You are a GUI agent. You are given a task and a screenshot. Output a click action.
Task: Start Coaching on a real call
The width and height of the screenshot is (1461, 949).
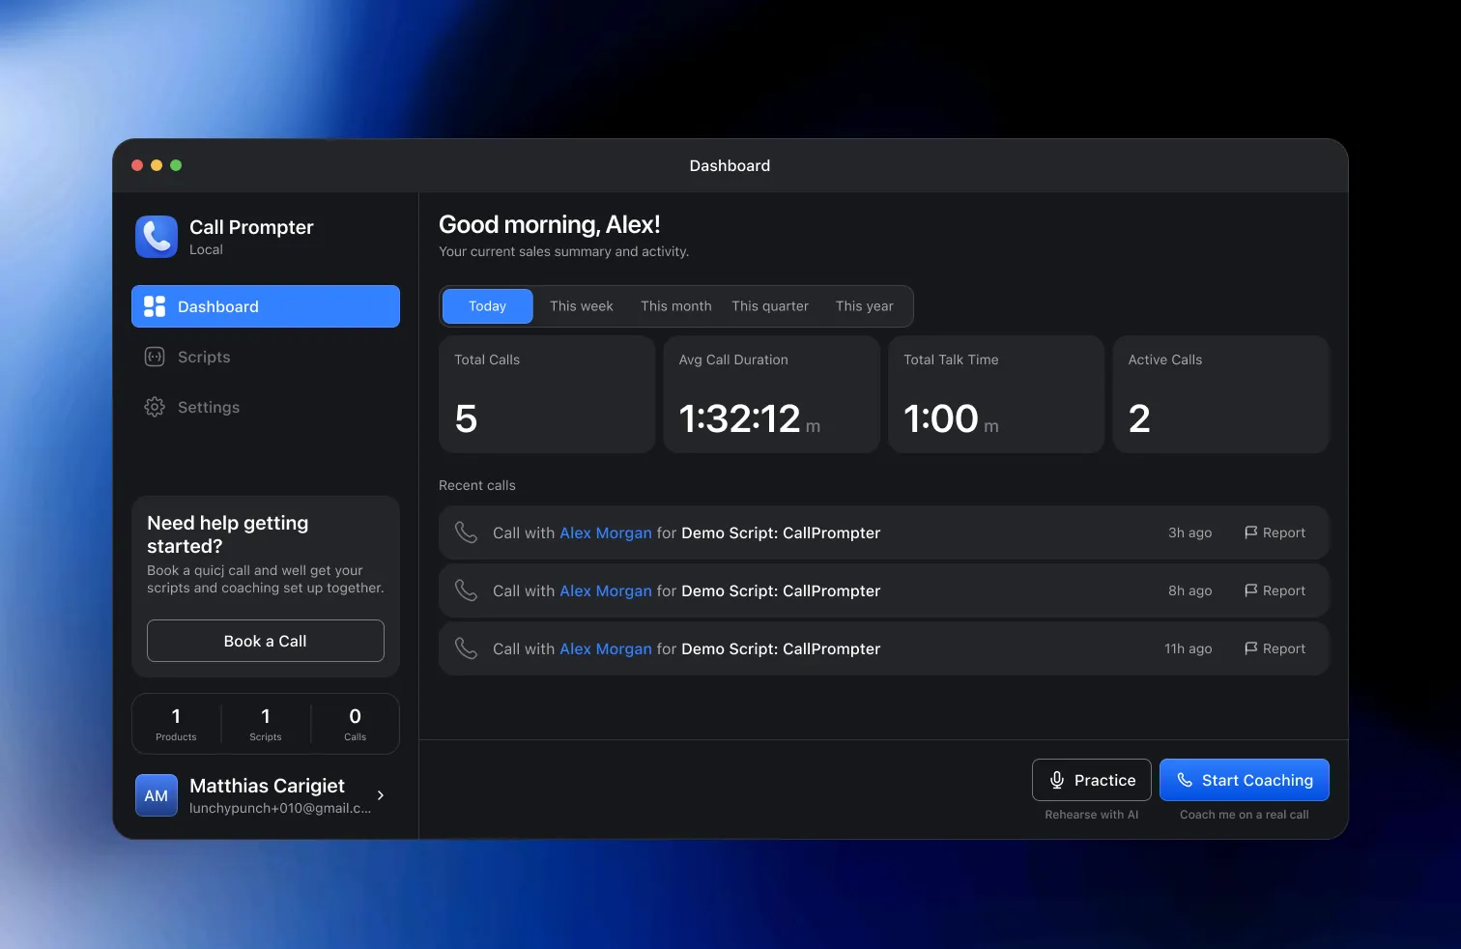[1245, 780]
